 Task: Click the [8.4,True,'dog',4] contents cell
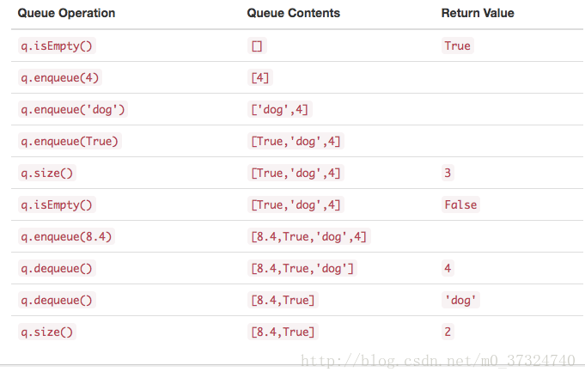tap(309, 236)
